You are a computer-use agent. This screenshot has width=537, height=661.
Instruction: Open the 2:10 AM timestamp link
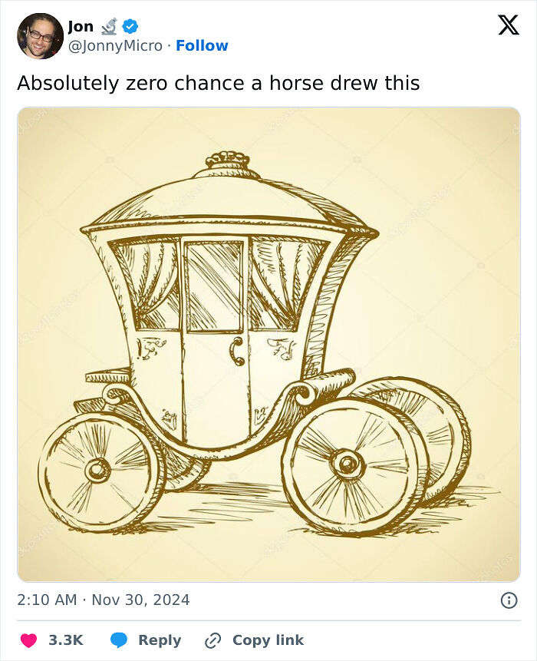47,600
